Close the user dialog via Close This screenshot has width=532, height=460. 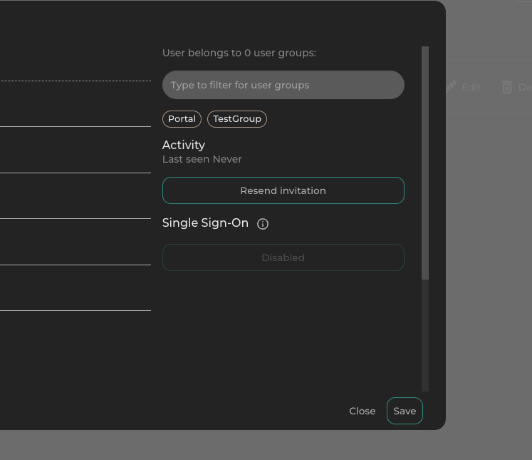click(x=362, y=411)
